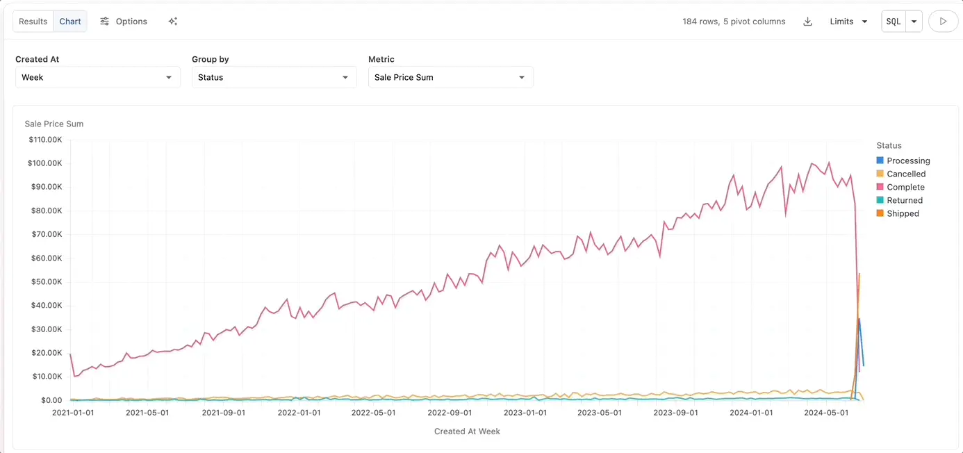Click the row count summary text
Viewport: 963px width, 453px height.
point(734,22)
